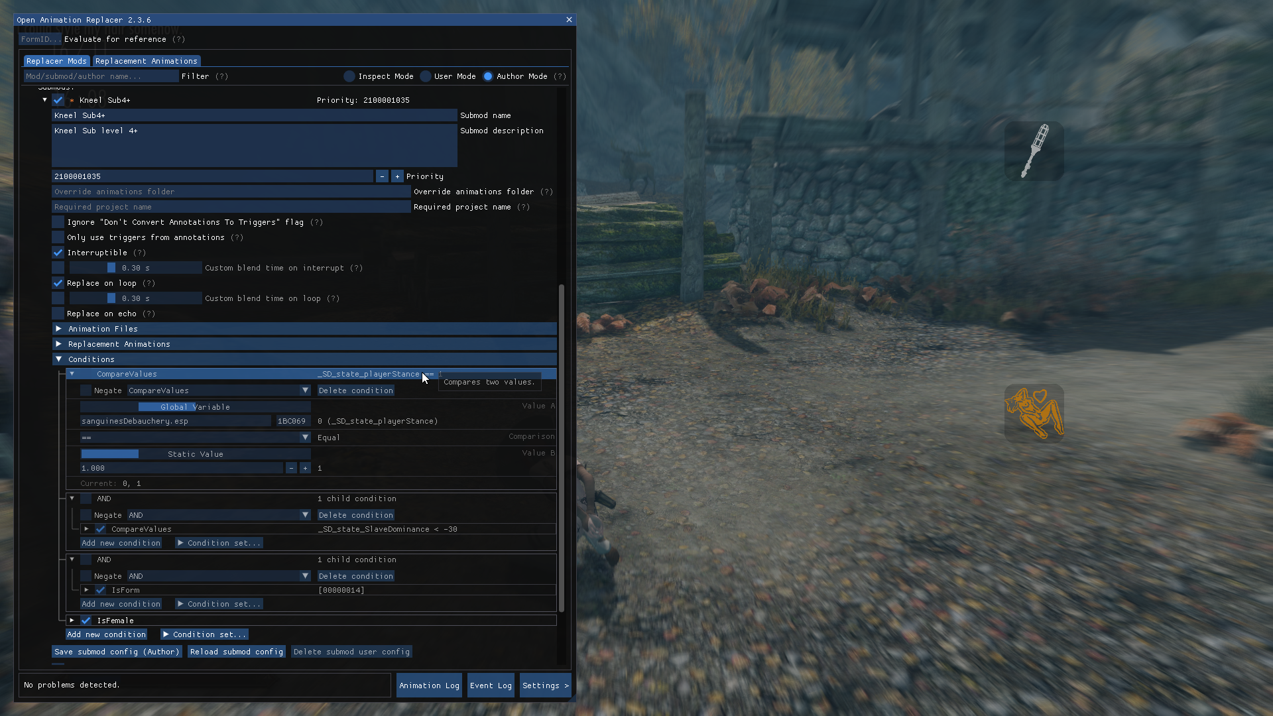Open the Settings panel

545,686
